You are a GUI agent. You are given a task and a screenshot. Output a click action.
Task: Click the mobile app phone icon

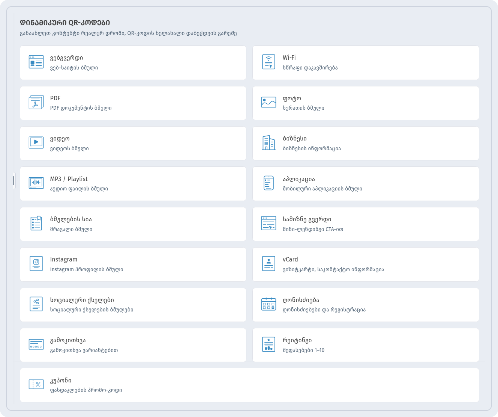click(268, 183)
